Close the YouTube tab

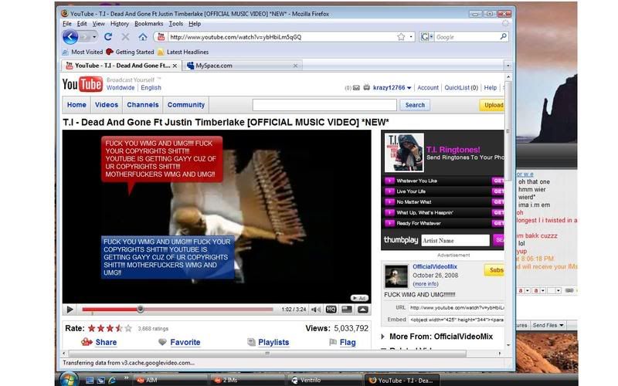pos(175,66)
